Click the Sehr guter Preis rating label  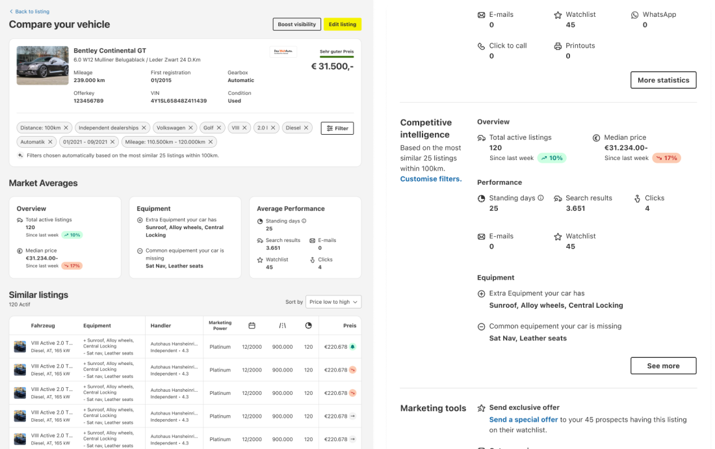click(x=337, y=51)
